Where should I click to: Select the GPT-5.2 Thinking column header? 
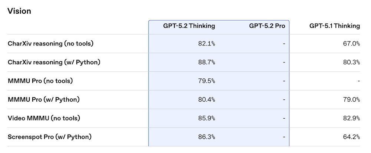pos(189,26)
